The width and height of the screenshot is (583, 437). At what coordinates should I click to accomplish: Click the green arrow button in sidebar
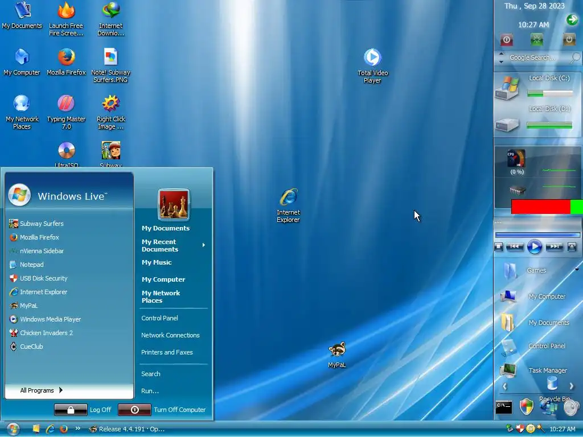coord(572,19)
